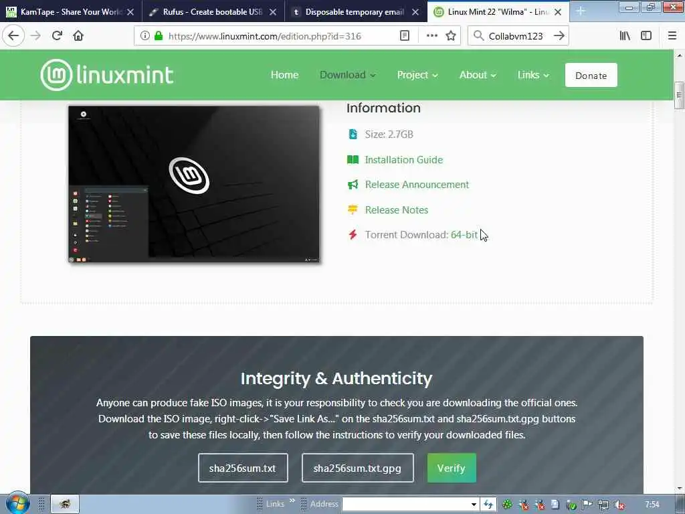Expand the Download menu

tap(347, 75)
